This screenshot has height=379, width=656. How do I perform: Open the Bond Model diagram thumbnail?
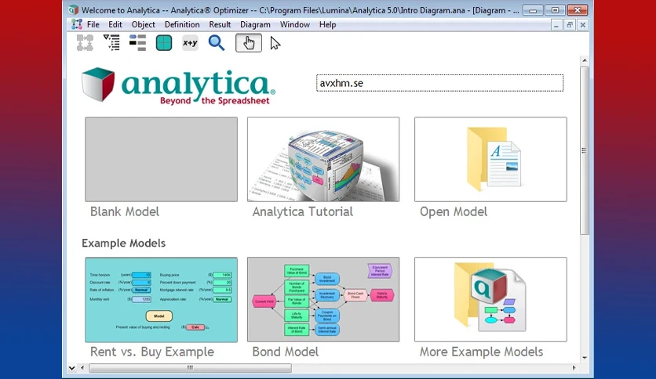point(323,299)
